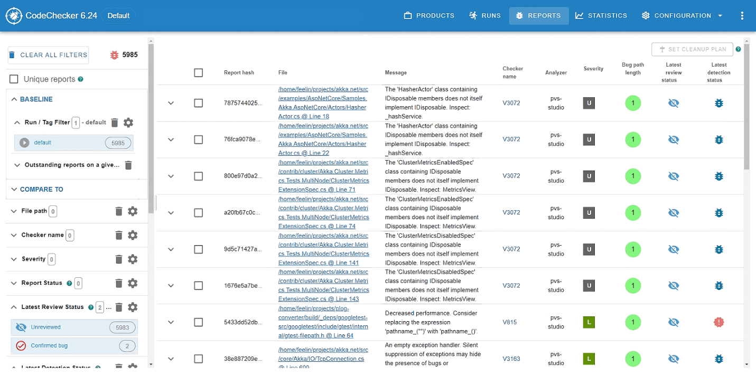
Task: Delete the Run / Tag Filter using trash icon
Action: click(115, 122)
